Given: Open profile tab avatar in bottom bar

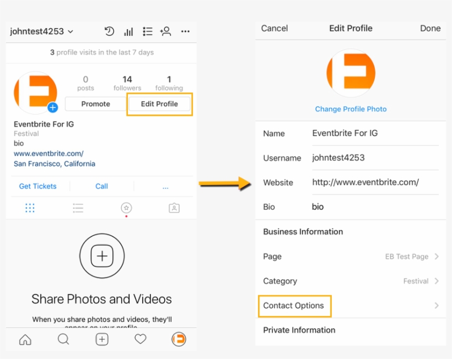Looking at the screenshot, I should [179, 339].
